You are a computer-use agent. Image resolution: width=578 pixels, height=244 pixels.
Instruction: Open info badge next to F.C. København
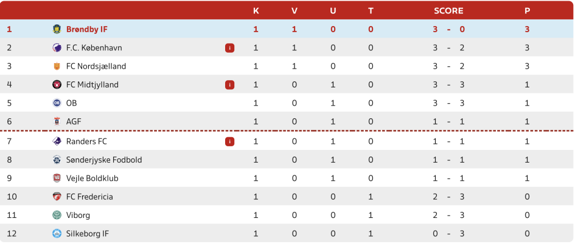point(229,48)
